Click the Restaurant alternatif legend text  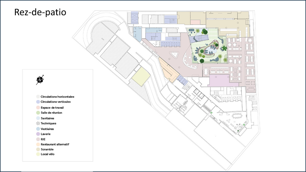pos(55,144)
